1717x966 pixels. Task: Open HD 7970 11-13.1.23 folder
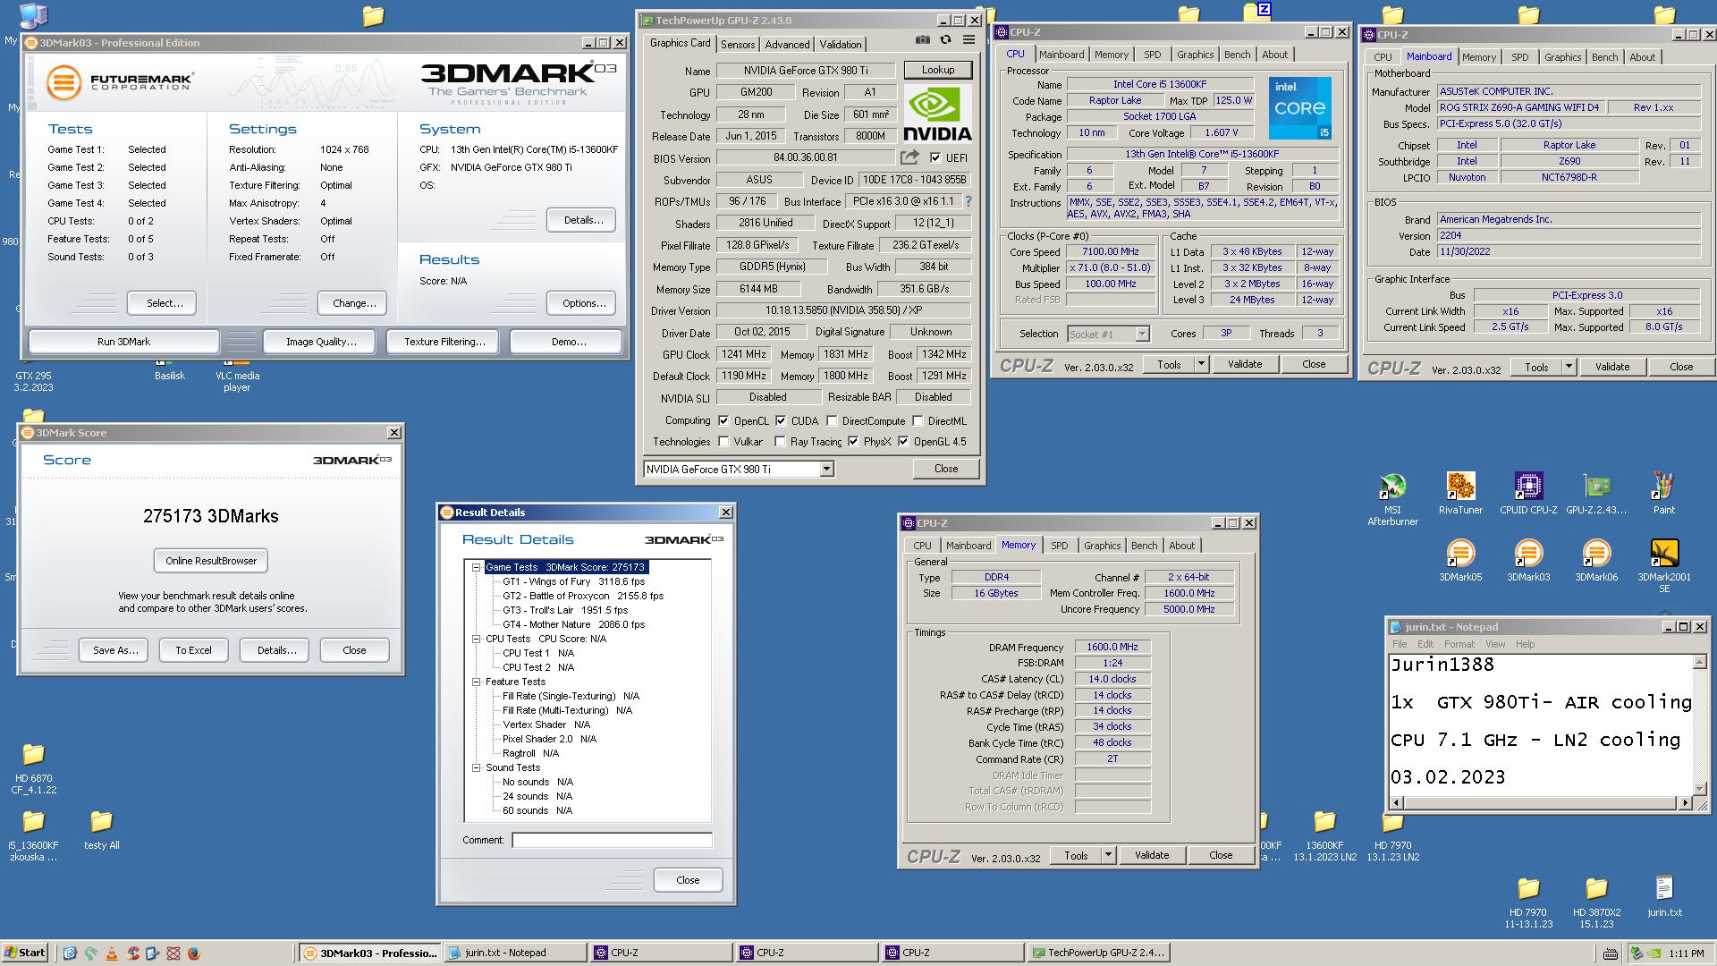(x=1528, y=902)
